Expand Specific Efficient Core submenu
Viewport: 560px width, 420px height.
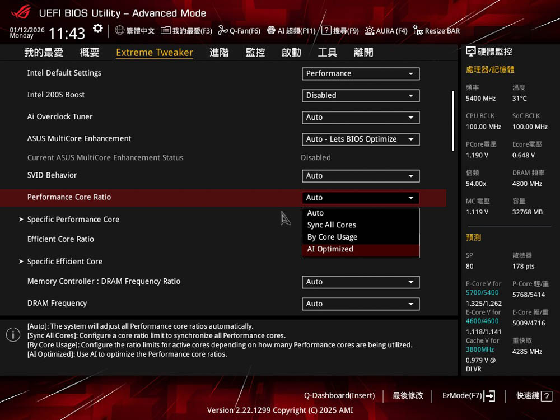point(65,262)
